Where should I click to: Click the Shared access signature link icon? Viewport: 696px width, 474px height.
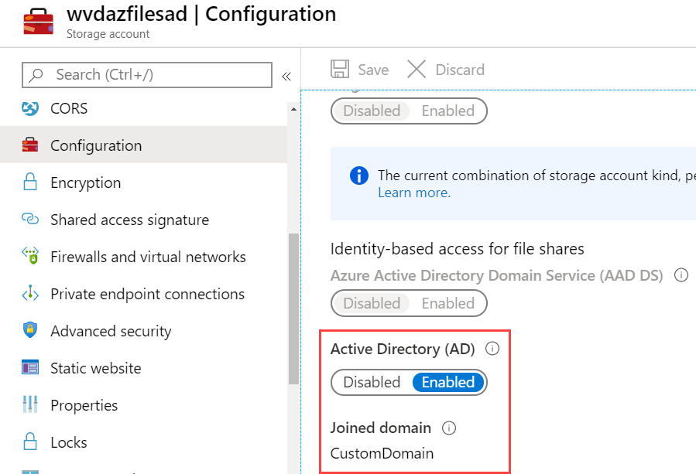pos(30,219)
